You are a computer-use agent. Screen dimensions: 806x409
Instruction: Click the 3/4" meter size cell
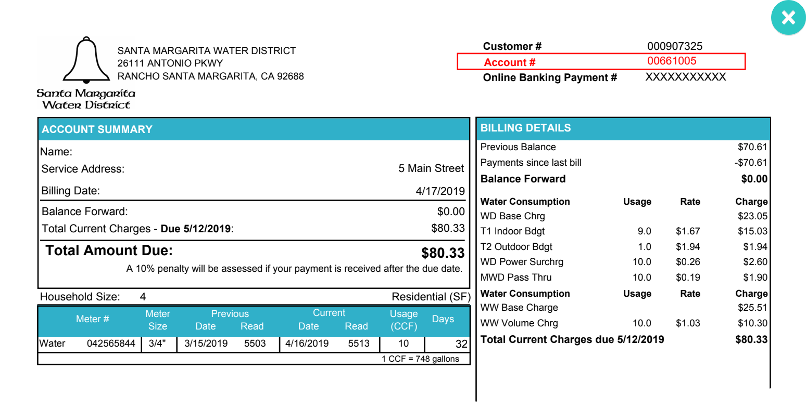pos(157,344)
